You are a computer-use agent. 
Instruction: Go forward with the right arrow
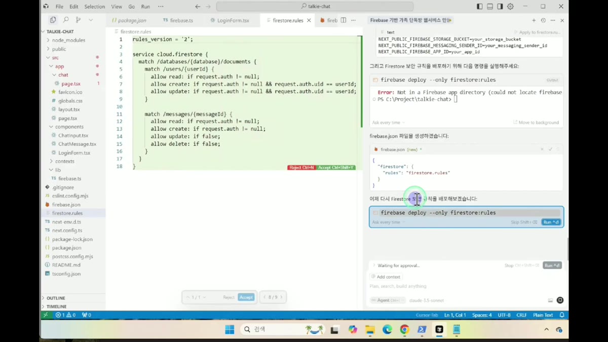pyautogui.click(x=208, y=7)
